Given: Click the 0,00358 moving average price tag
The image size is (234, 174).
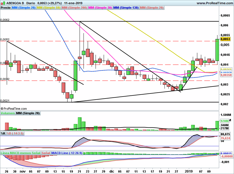Looking at the screenshot, I should pos(226,75).
